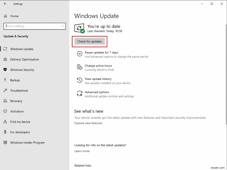Click the Find my device icon
Image resolution: width=227 pixels, height=170 pixels.
[x=5, y=122]
